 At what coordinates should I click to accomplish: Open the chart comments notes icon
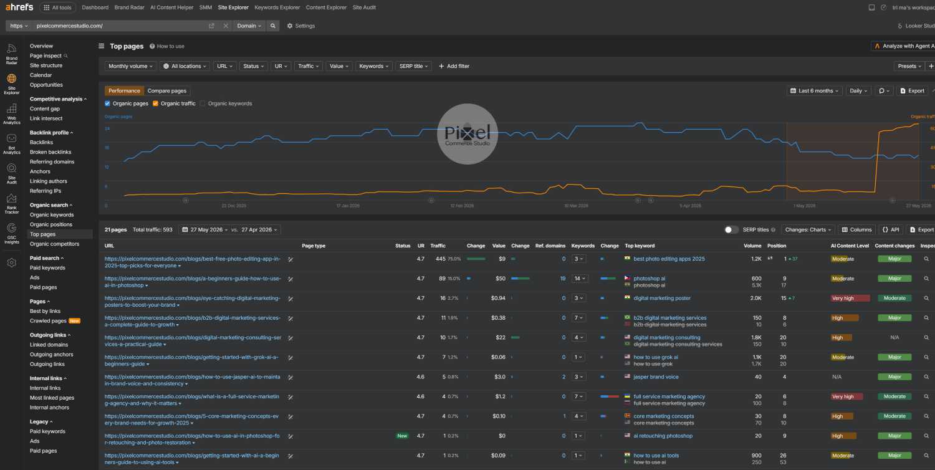884,90
